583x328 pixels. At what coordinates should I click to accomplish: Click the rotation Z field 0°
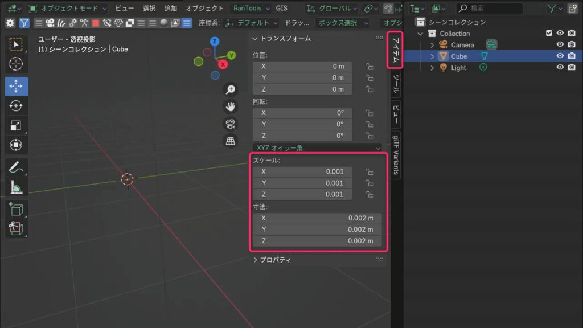click(302, 136)
